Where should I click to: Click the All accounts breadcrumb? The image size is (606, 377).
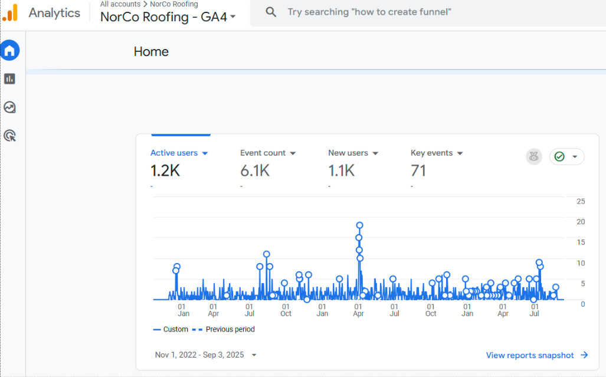[x=120, y=4]
